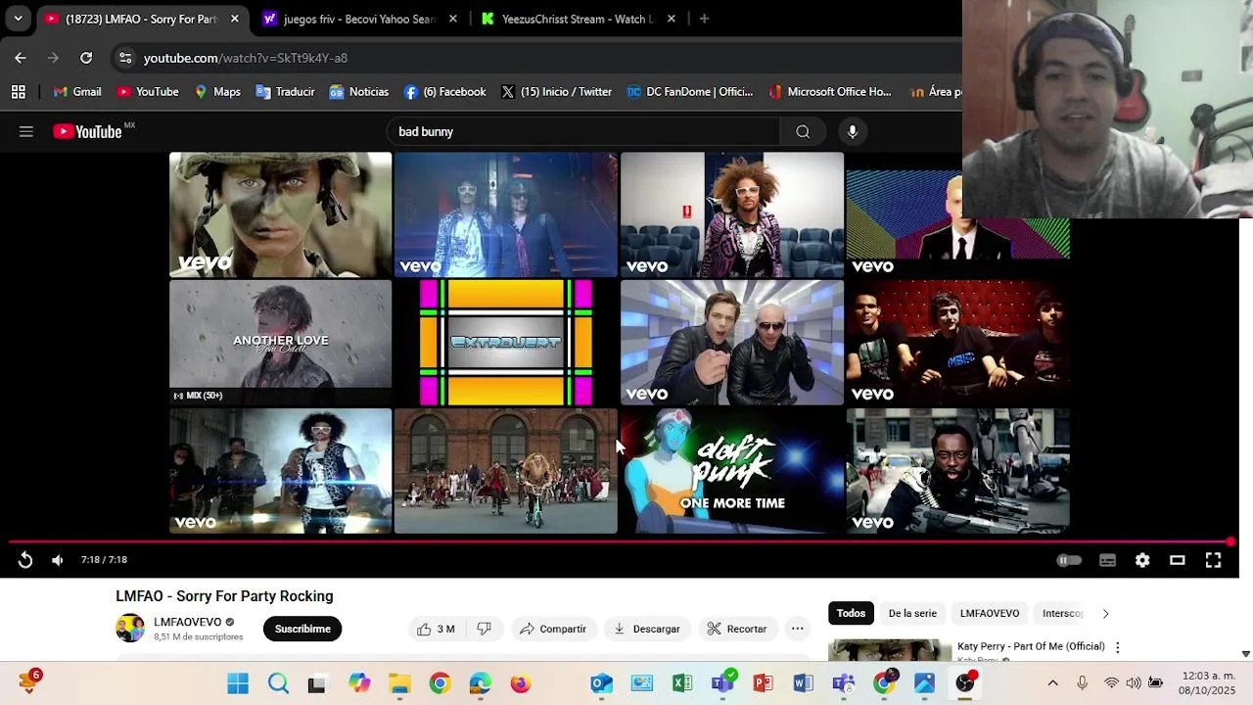Screen dimensions: 1253x705
Task: Open Firefox from the taskbar
Action: [x=520, y=683]
